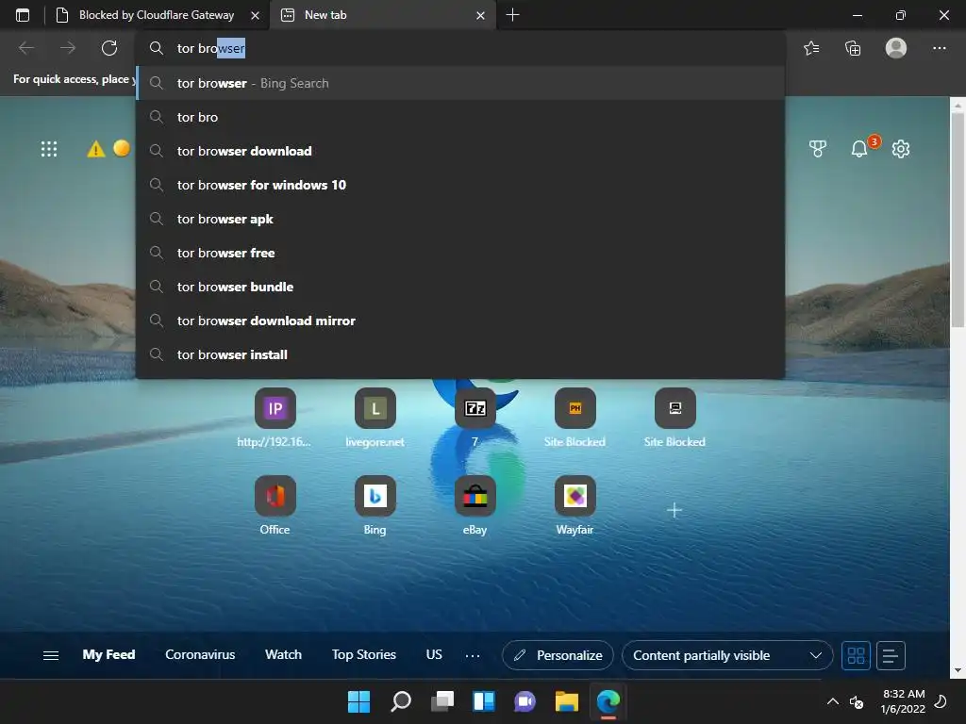Open notifications bell with 3 badge

click(860, 148)
